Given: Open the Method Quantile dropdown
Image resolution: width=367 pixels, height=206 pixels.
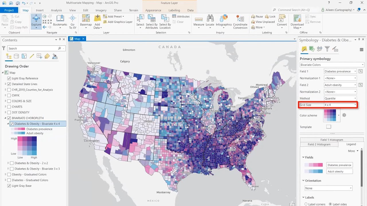Looking at the screenshot, I should pos(340,98).
